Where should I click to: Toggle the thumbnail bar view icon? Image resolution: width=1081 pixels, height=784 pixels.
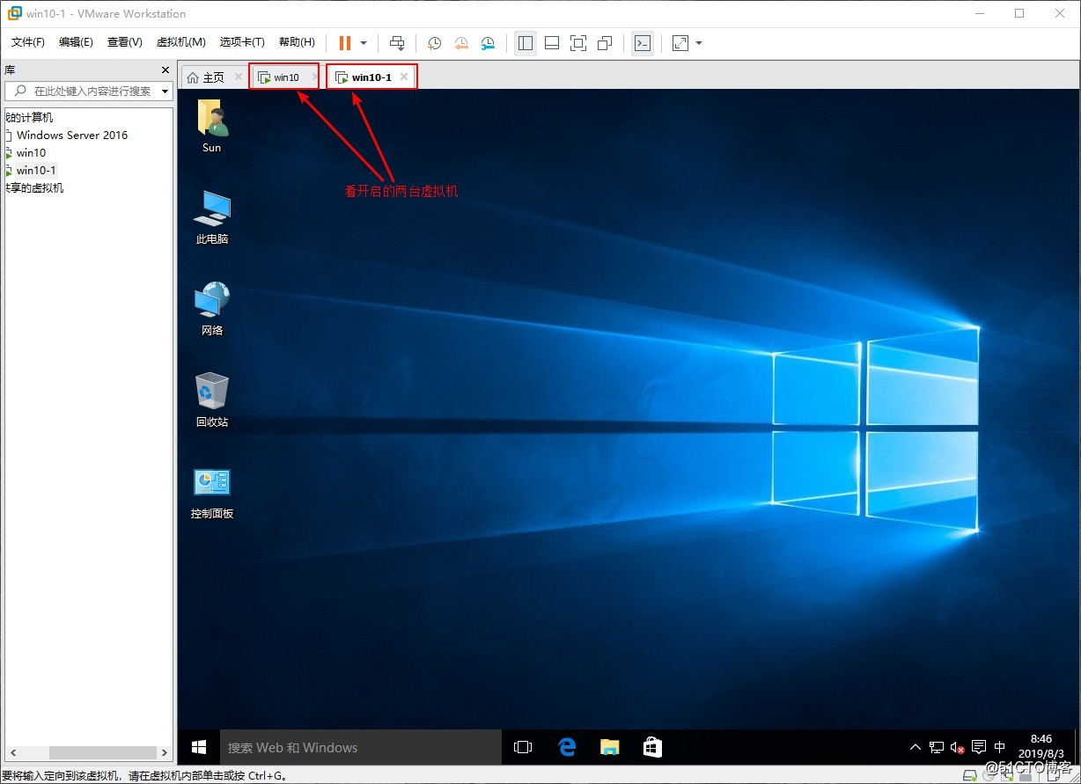(x=552, y=43)
